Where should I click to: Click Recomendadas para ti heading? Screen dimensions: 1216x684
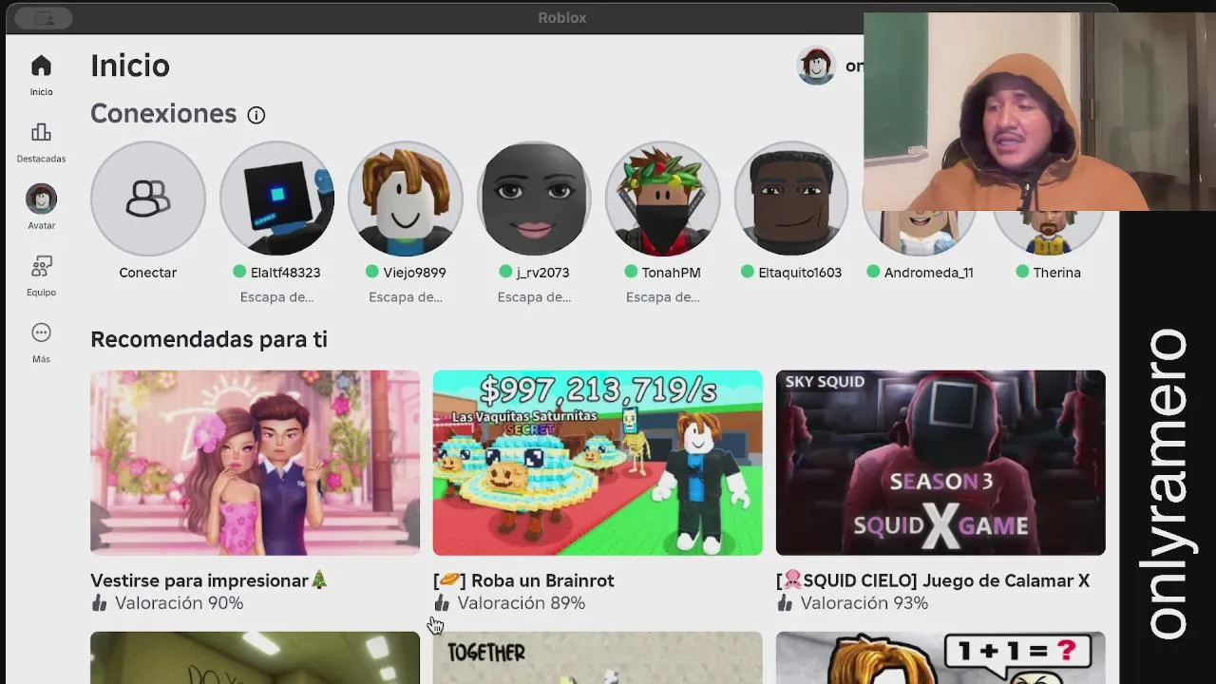pyautogui.click(x=209, y=339)
